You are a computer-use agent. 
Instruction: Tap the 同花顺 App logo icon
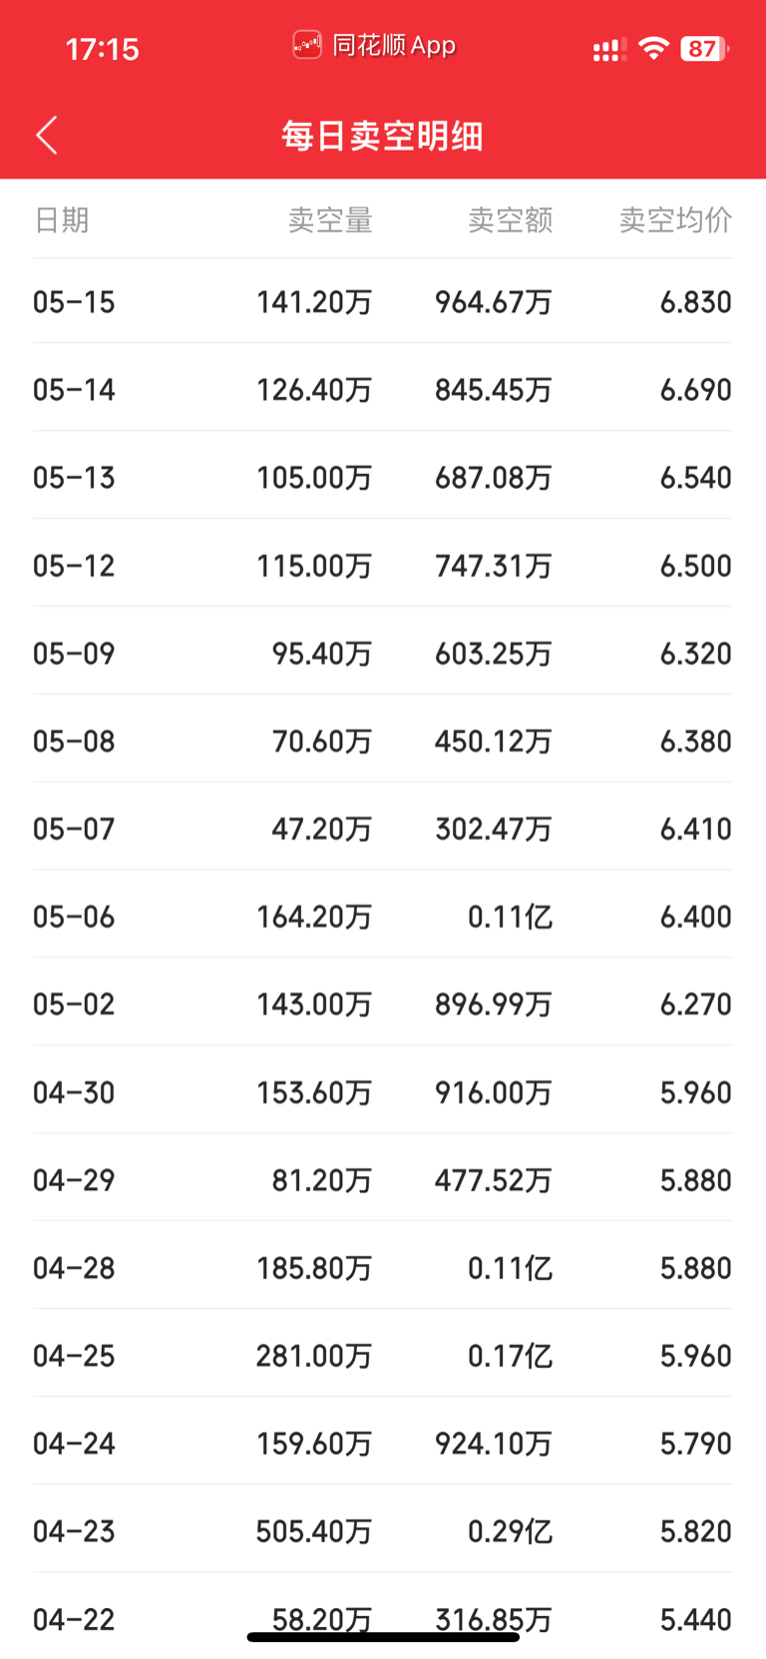pyautogui.click(x=307, y=45)
